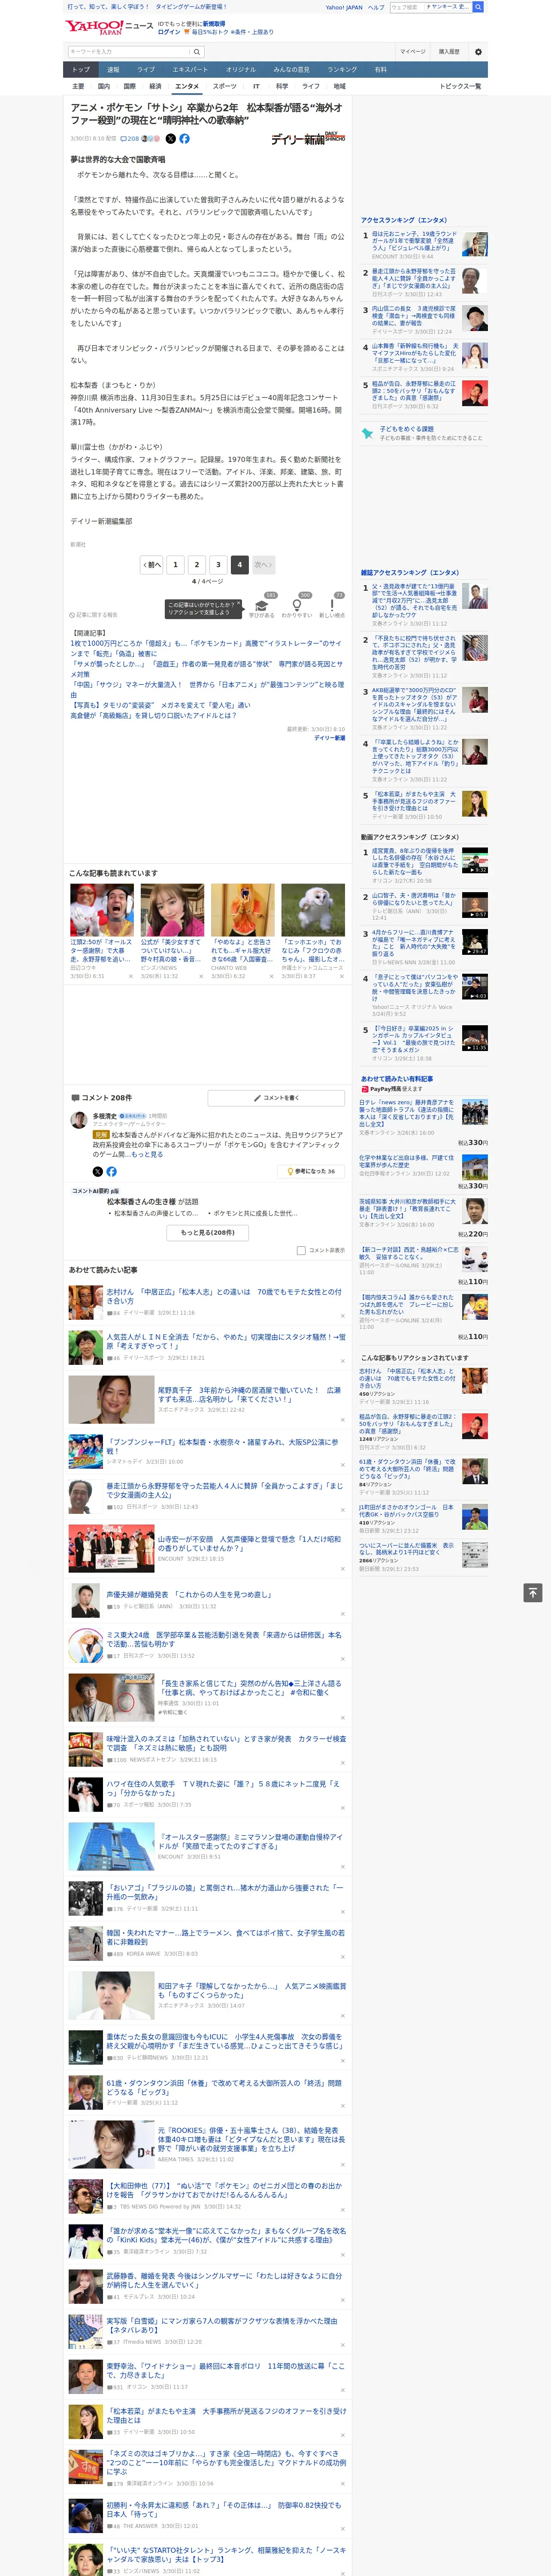The width and height of the screenshot is (551, 2576).
Task: Go to article page 1
Action: [175, 564]
